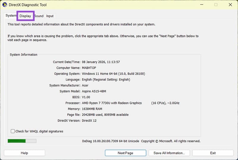Click BIOS value V1.00
The width and height of the screenshot is (238, 160).
pyautogui.click(x=86, y=97)
